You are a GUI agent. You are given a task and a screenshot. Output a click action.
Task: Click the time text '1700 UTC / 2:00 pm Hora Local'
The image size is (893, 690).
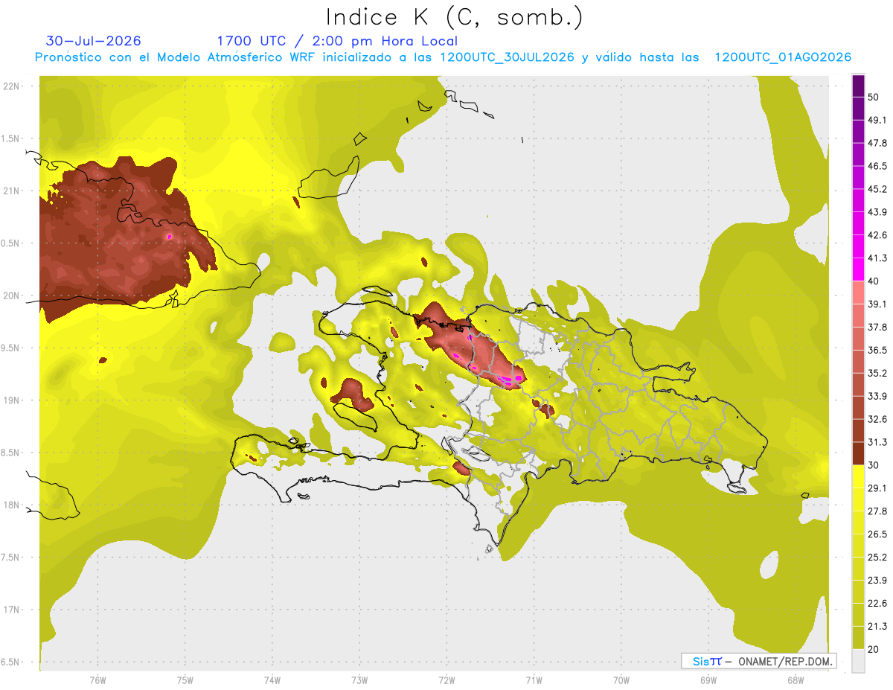tap(337, 41)
